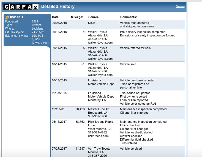Viewport: 202px width, 157px height.
Task: Click phone number 337-367-1966
Action: point(97,116)
